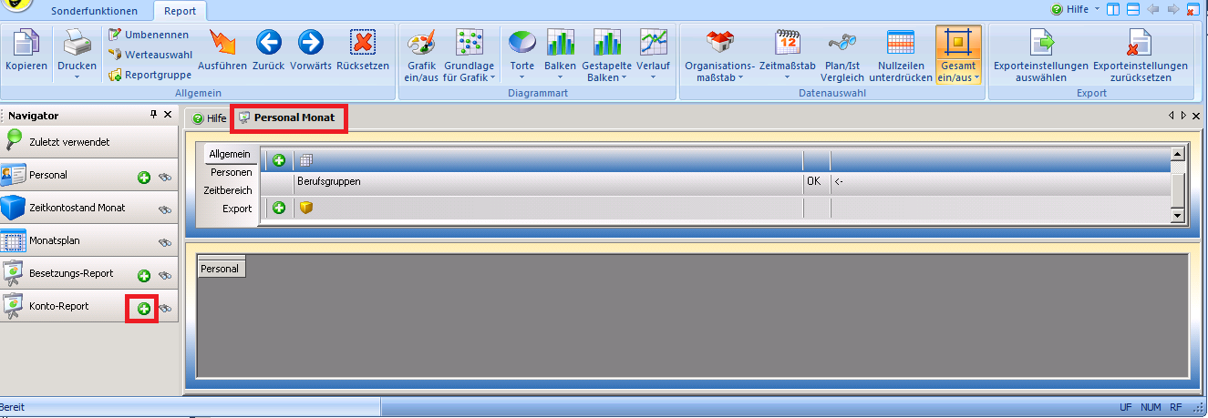The height and width of the screenshot is (418, 1208).
Task: Click the Ausführen lightning icon
Action: tap(222, 43)
